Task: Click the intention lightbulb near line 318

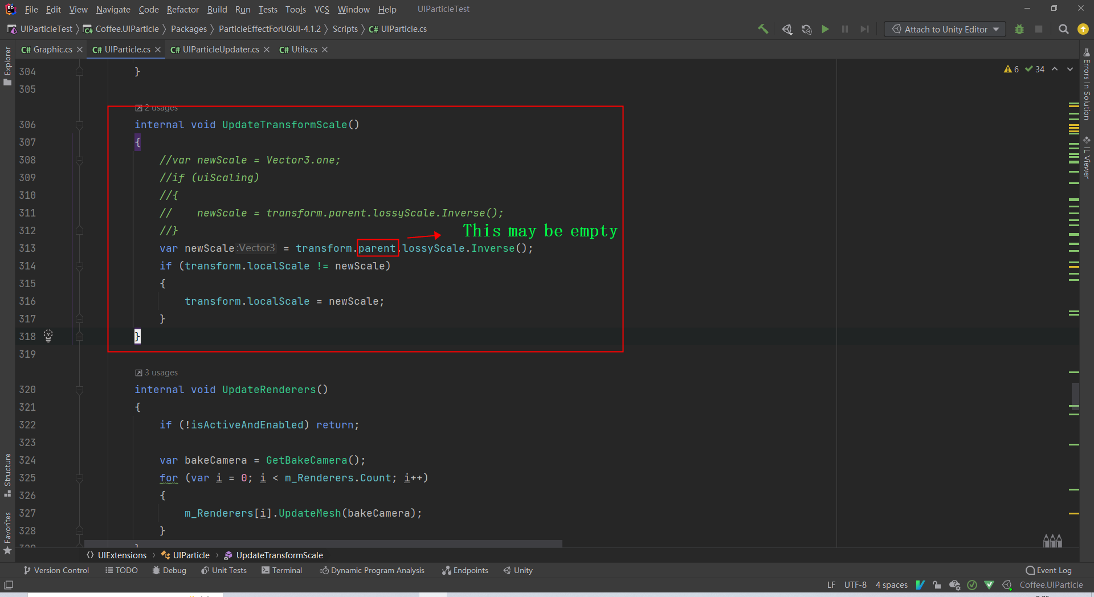Action: [x=48, y=336]
